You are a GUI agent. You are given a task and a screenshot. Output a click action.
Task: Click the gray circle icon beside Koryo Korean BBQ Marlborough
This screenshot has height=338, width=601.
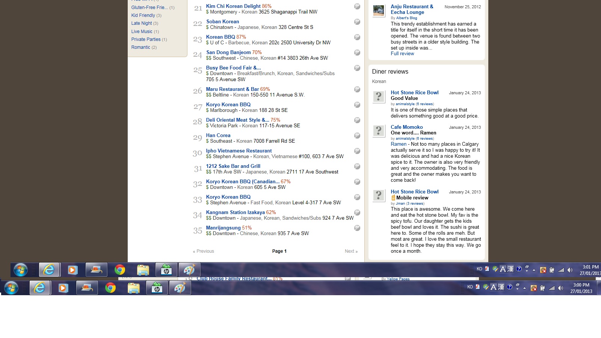[357, 105]
